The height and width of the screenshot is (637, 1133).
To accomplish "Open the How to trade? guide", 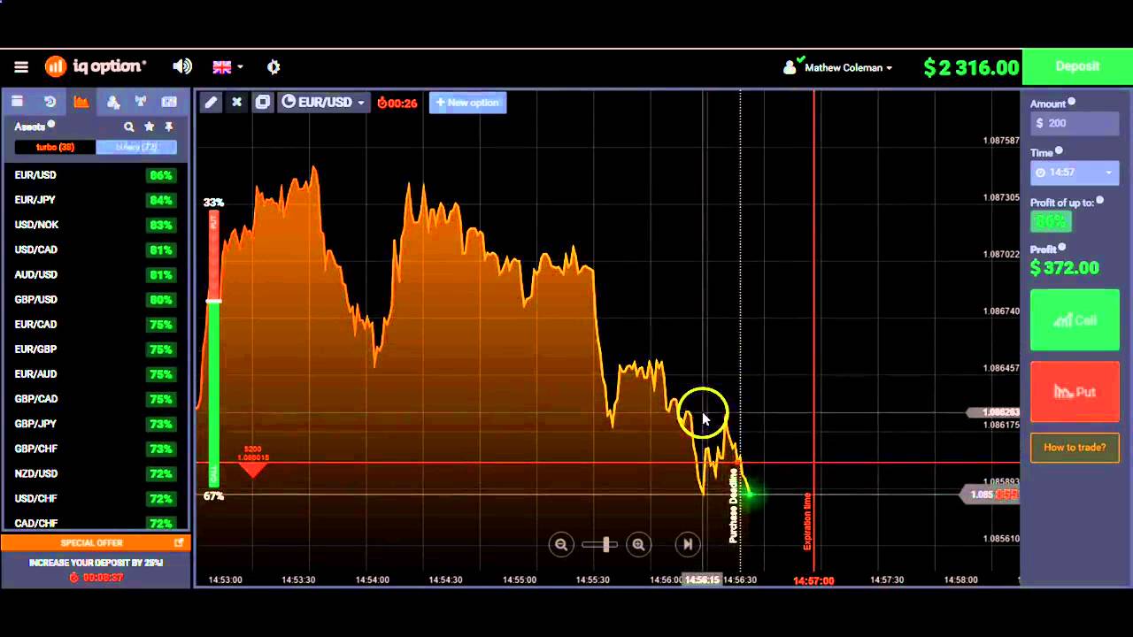I will 1075,448.
